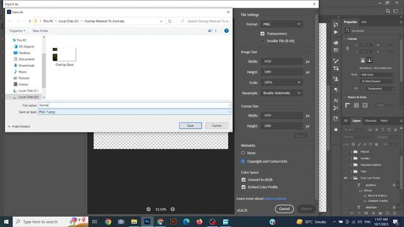Click the image Width input field
Viewport: 404px width, 227px height.
point(282,62)
